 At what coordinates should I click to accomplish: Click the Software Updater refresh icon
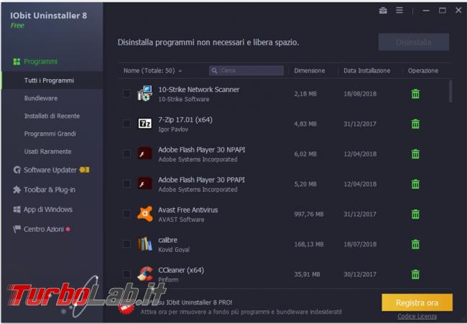click(x=17, y=170)
